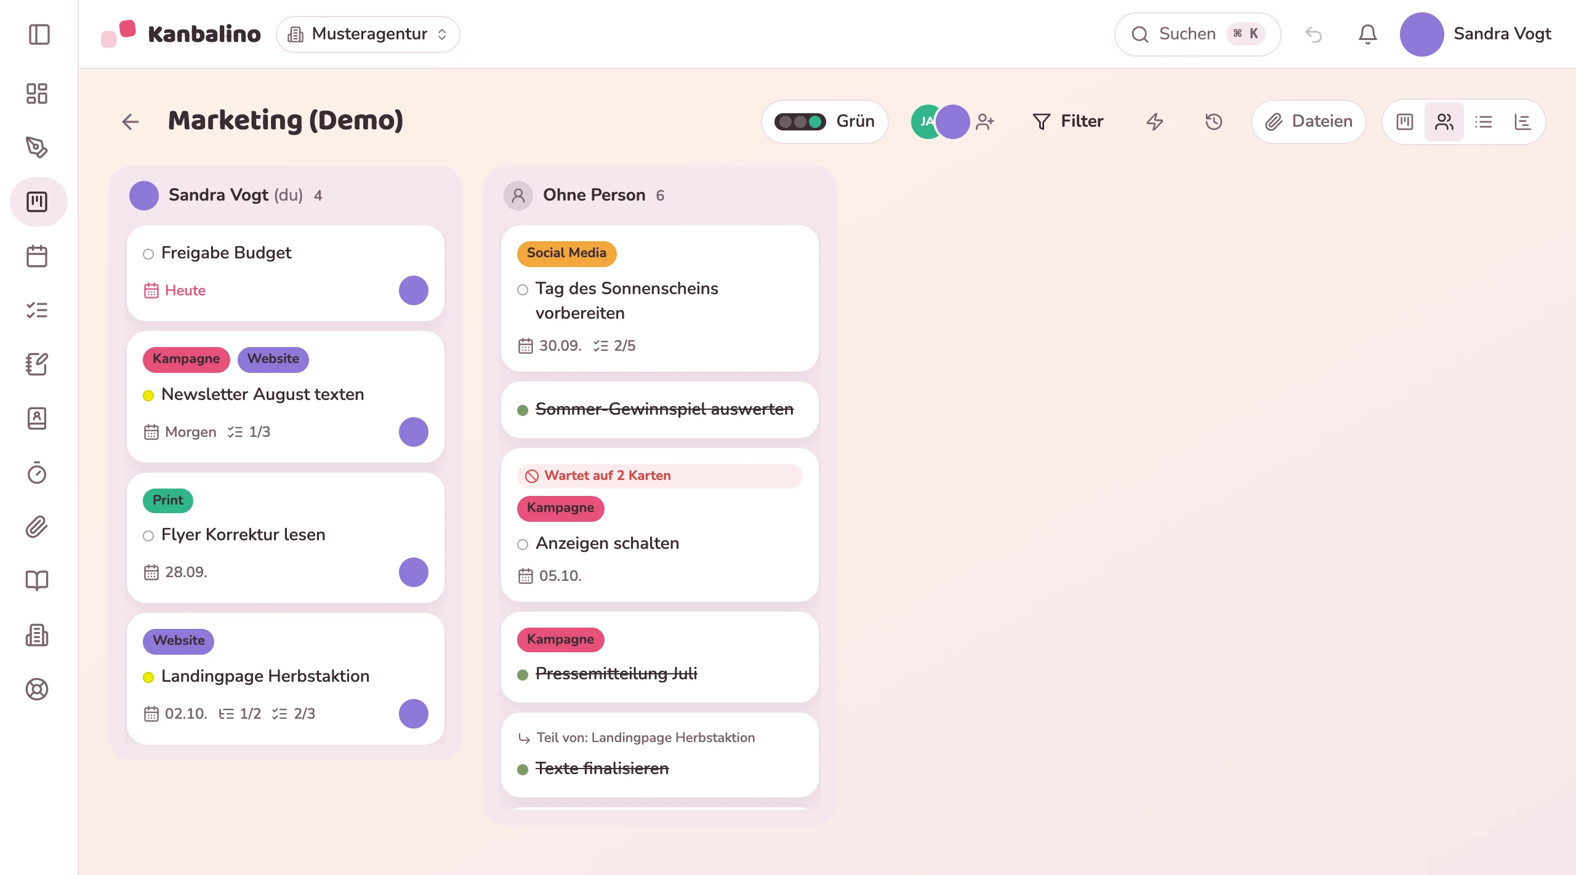Open the dashboard grid icon in sidebar
1576x875 pixels.
37,94
